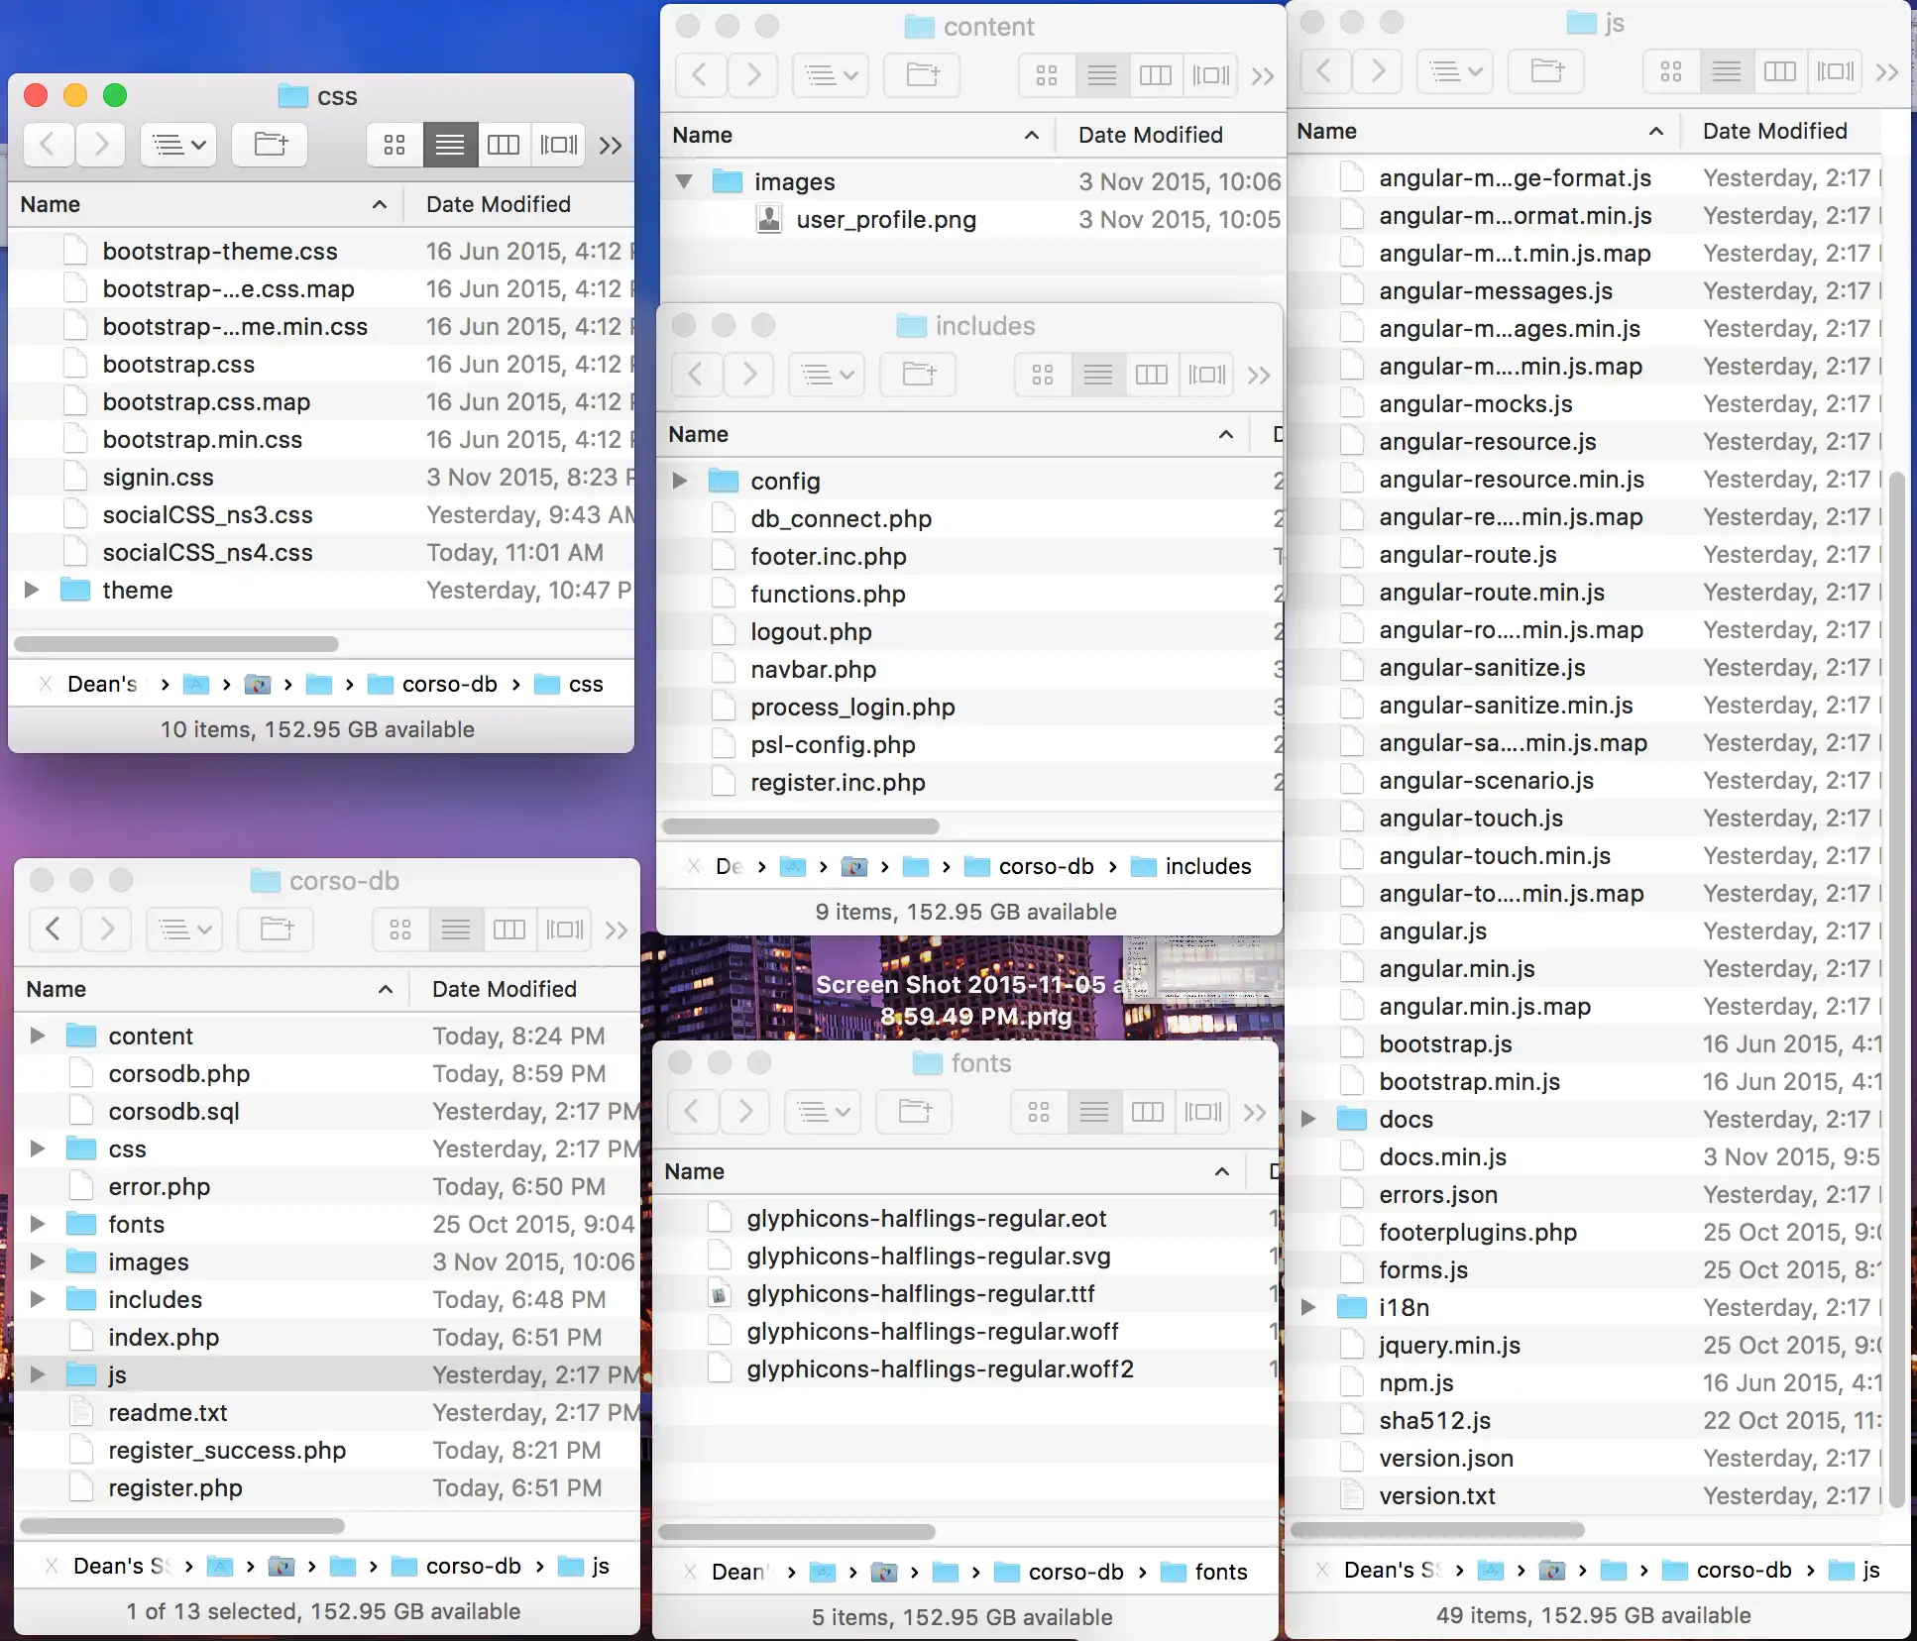Select column view in css window

point(504,146)
